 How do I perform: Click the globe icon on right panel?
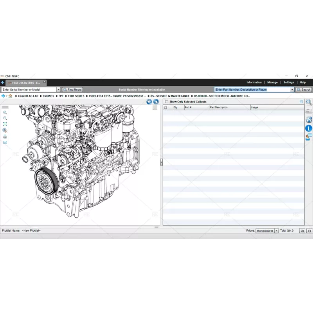click(308, 120)
